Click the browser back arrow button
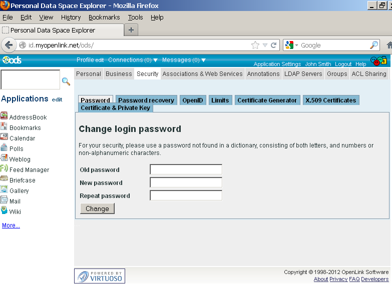The width and height of the screenshot is (392, 286). pos(9,45)
